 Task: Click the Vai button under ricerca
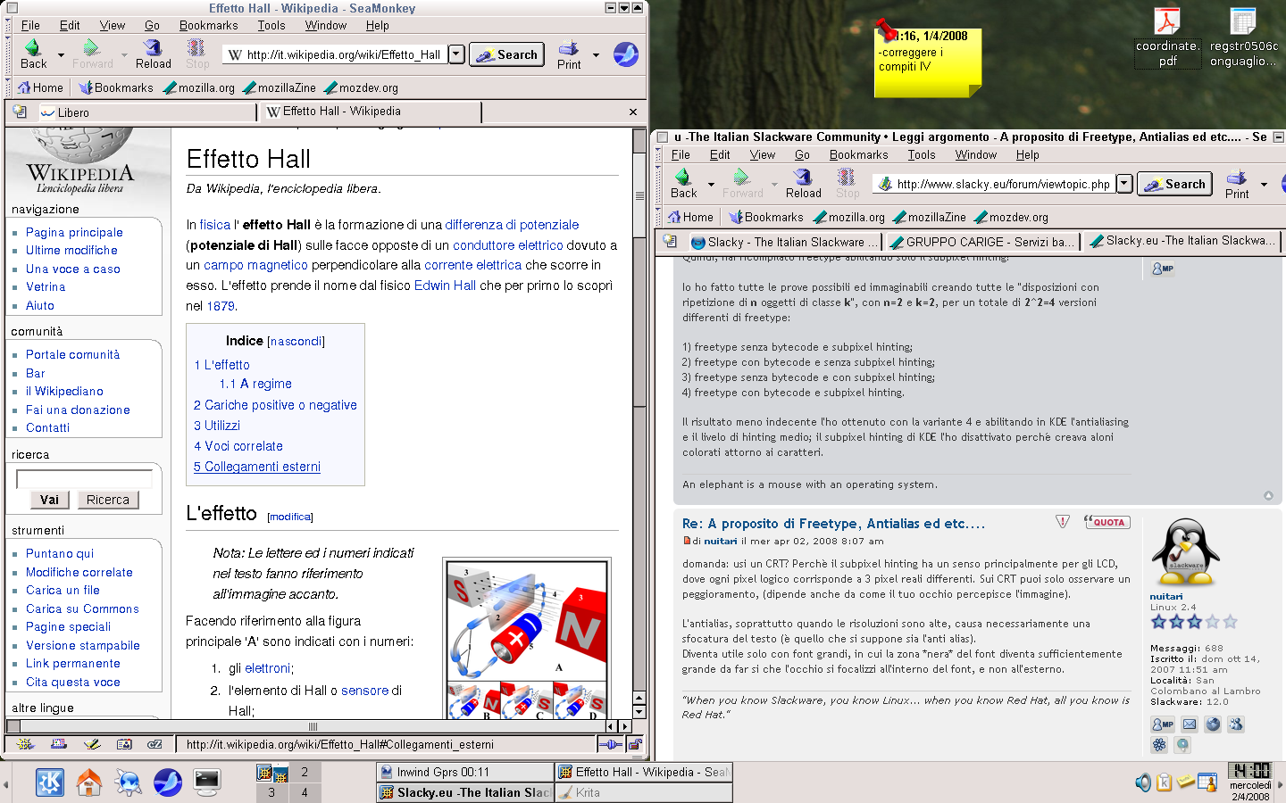(50, 500)
